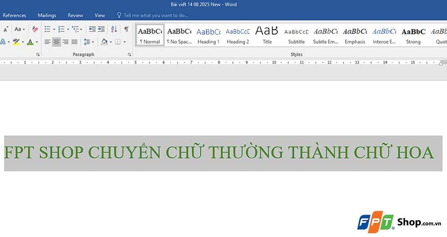Apply the Subtitle style
Screen dimensions: 447x237
point(297,35)
